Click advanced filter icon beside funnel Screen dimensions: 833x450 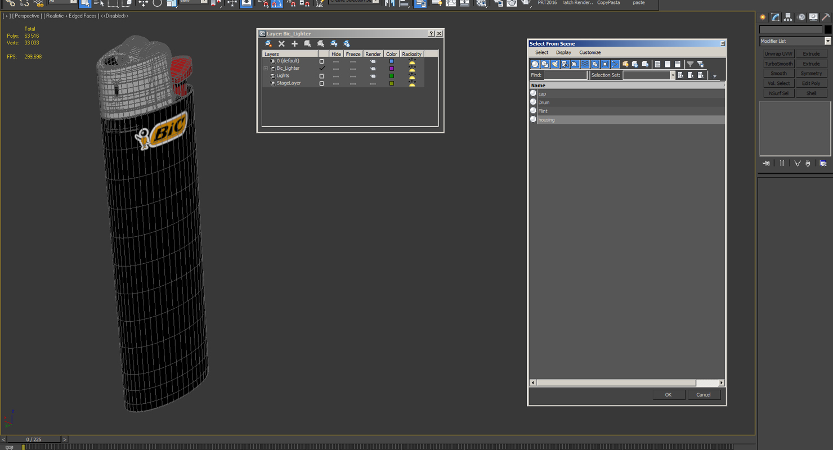point(700,64)
